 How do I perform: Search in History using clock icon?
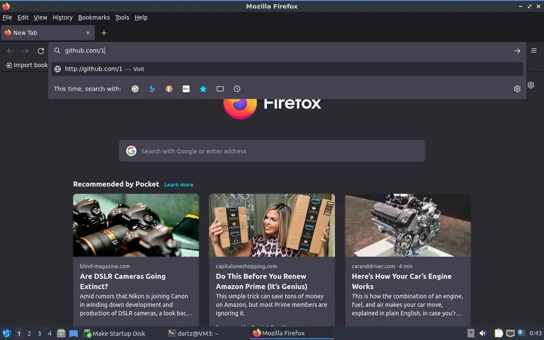237,89
